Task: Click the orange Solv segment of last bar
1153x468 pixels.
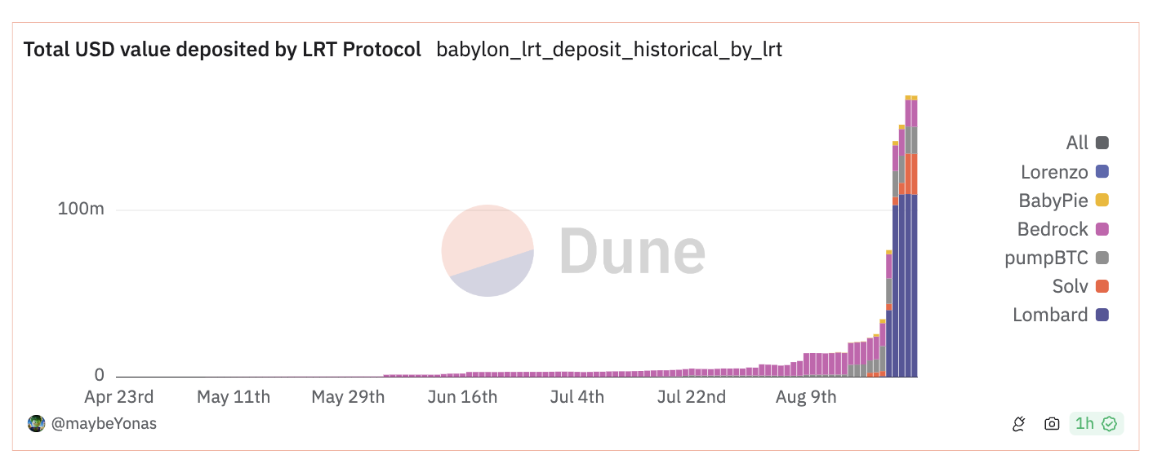Action: coord(914,174)
